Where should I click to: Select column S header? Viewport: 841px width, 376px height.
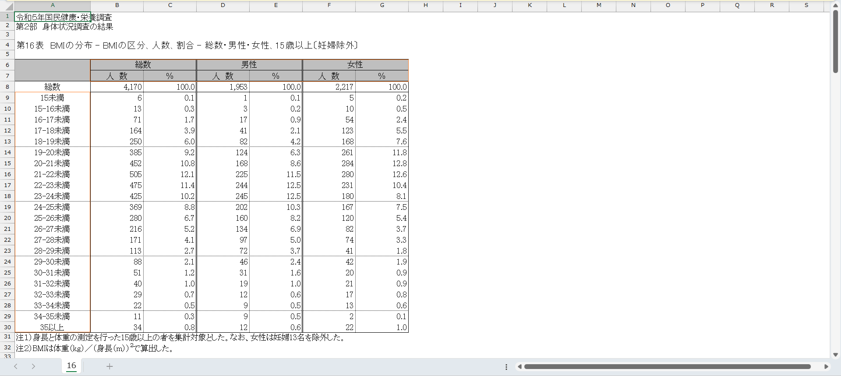tap(806, 5)
